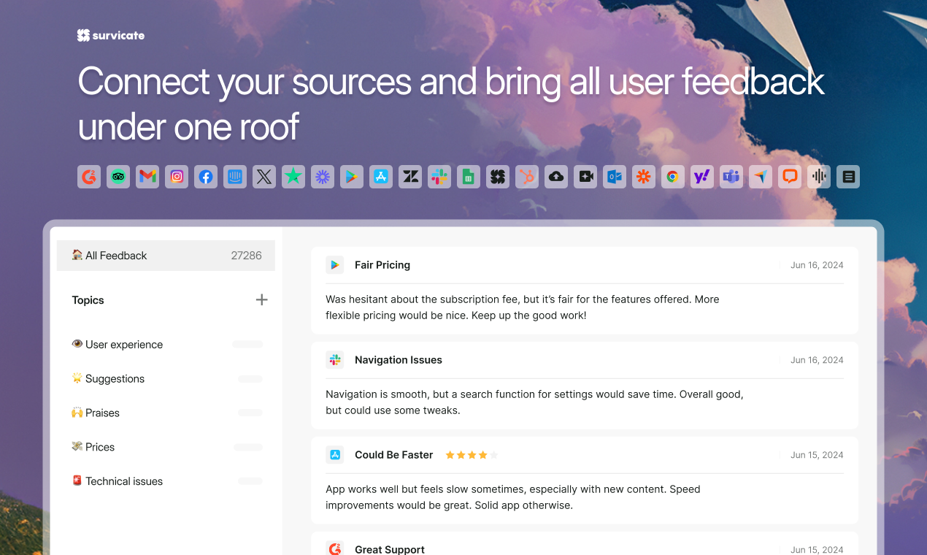
Task: Click Jun 15, 2024 date on Could Be Faster
Action: point(817,455)
